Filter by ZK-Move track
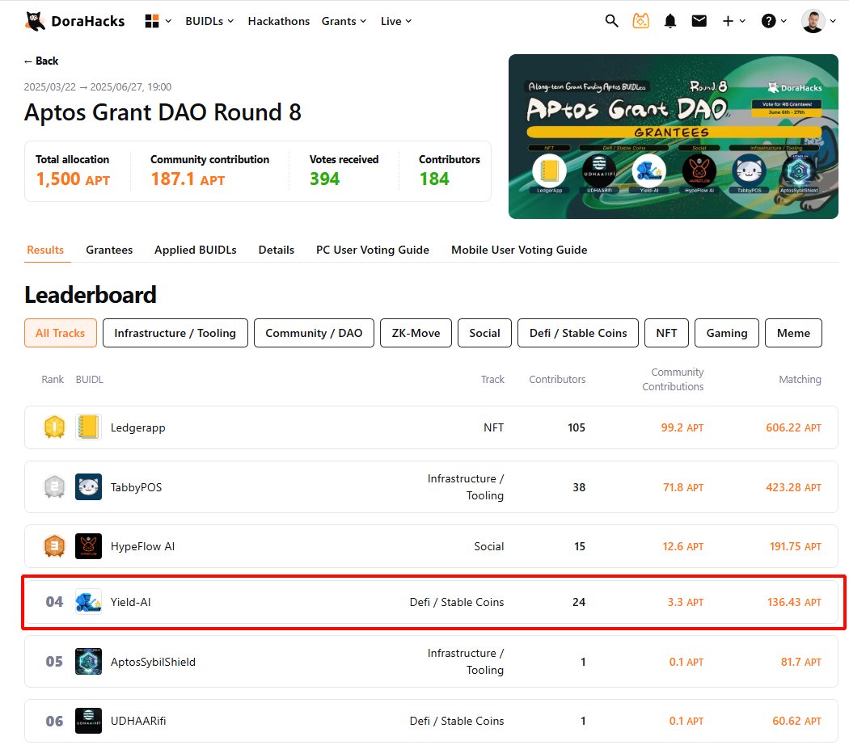Screen dimensions: 849x745 pyautogui.click(x=416, y=333)
